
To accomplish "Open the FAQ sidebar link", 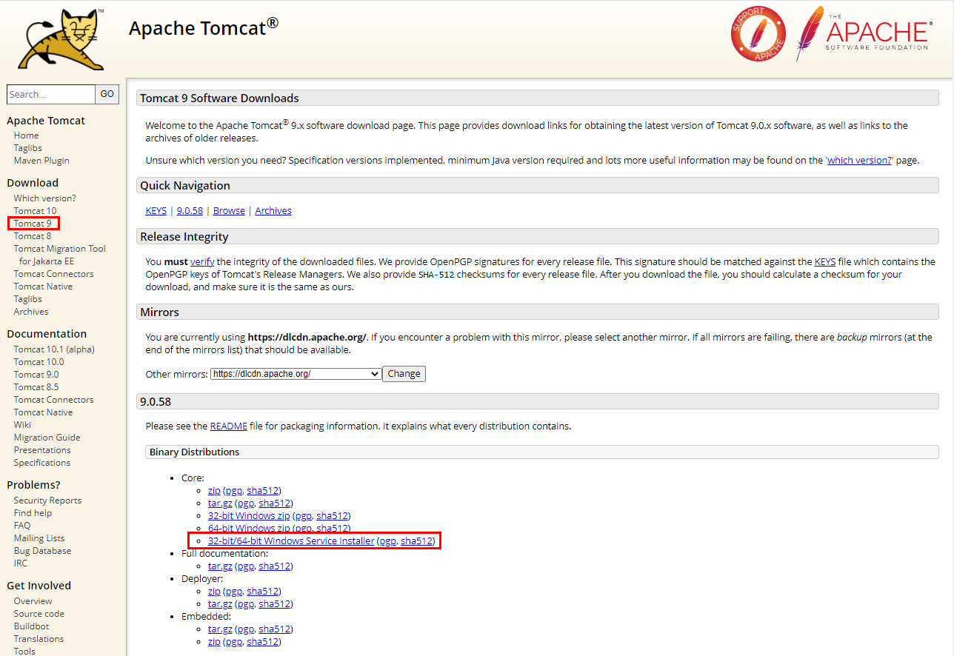I will click(x=22, y=526).
